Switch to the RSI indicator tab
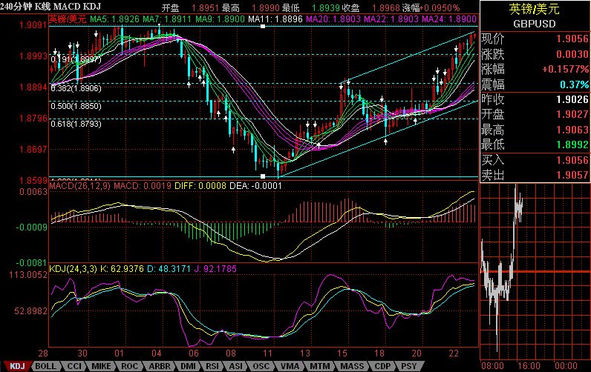 (x=212, y=366)
